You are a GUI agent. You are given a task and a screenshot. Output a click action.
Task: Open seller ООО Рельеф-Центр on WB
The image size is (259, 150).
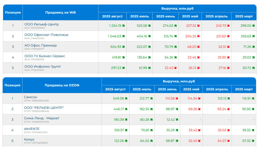(42, 24)
